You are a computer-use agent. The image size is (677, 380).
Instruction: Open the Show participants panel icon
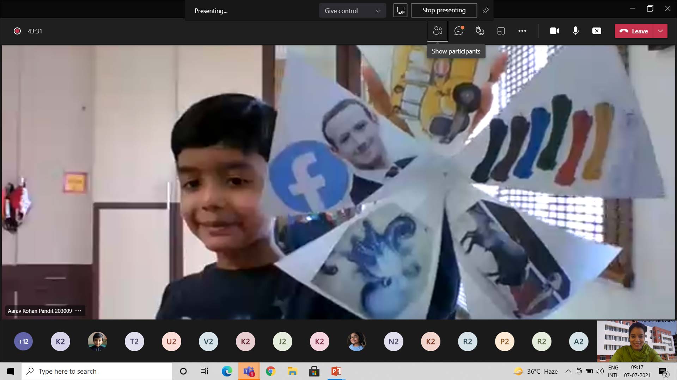click(x=438, y=31)
